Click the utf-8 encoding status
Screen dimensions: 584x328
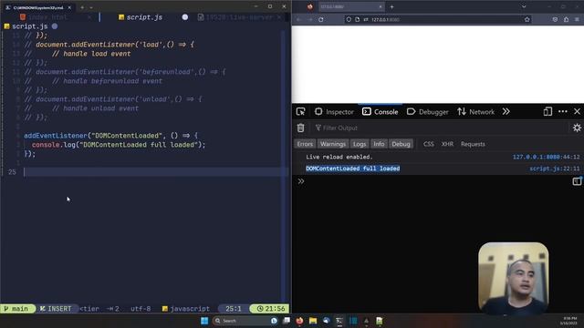pyautogui.click(x=141, y=309)
